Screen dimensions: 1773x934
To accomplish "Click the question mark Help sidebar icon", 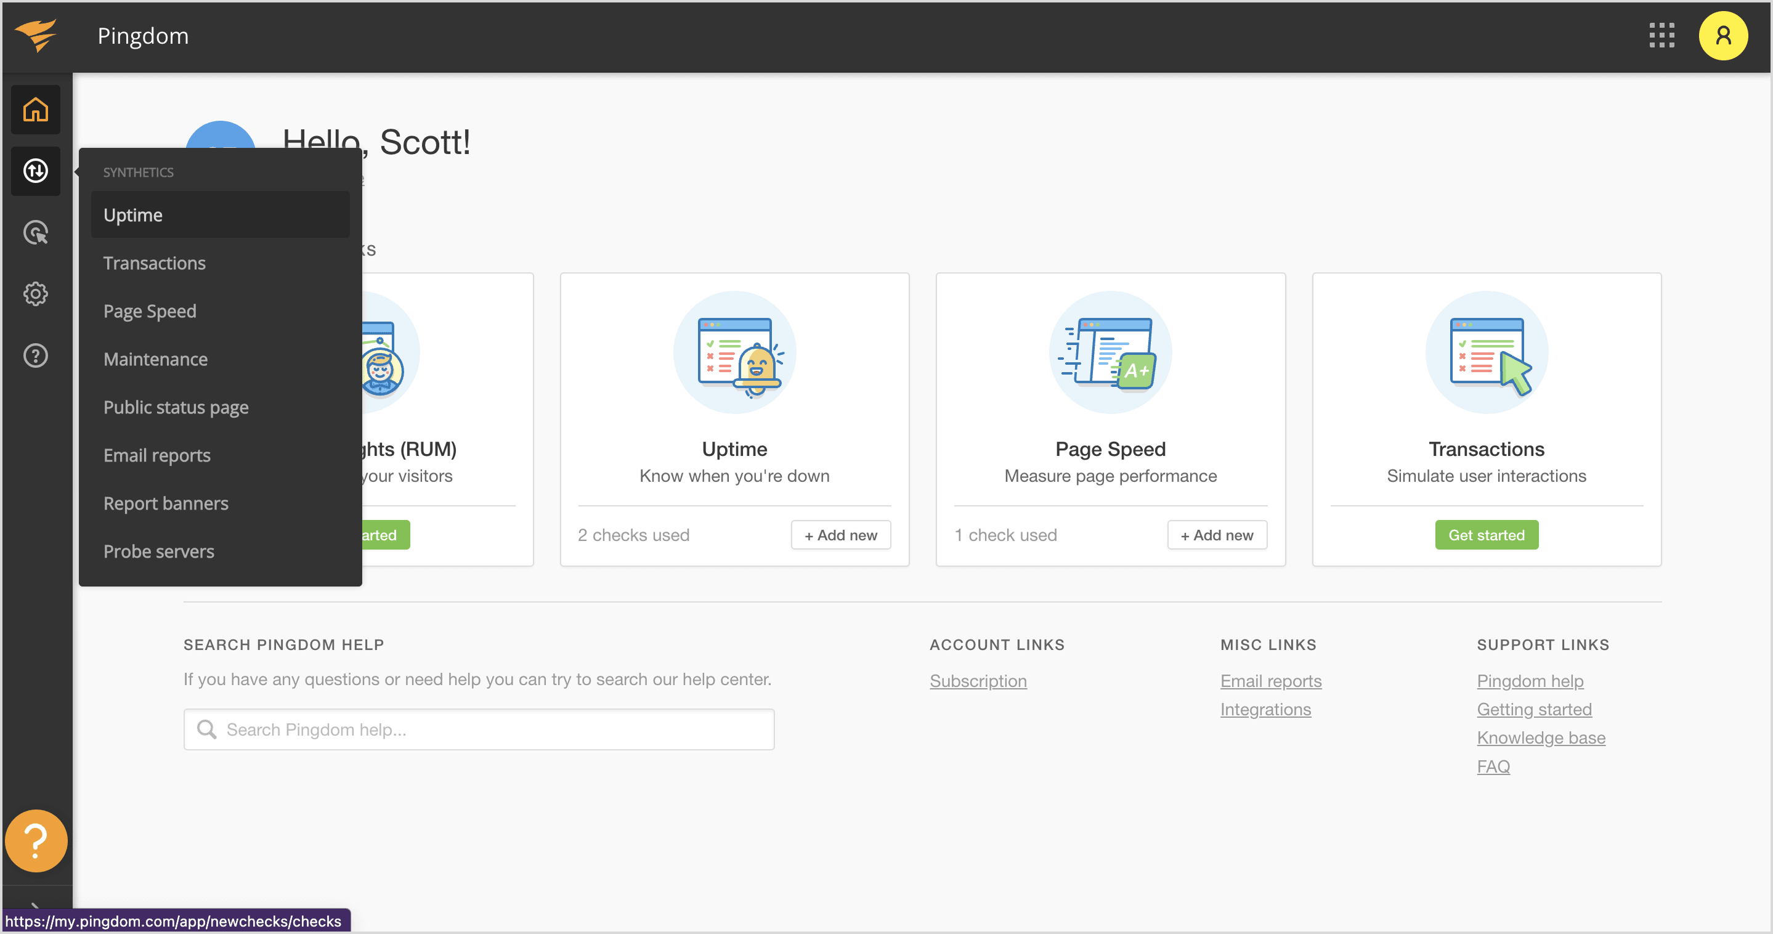I will pyautogui.click(x=35, y=356).
